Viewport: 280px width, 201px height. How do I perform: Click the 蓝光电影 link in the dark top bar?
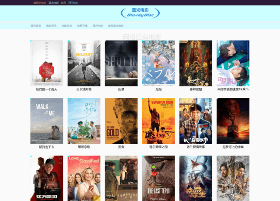(x=53, y=3)
